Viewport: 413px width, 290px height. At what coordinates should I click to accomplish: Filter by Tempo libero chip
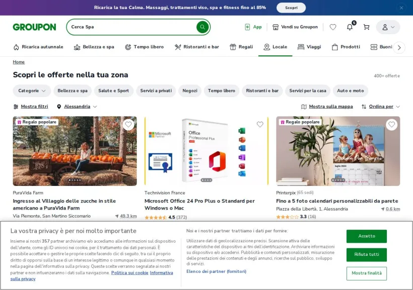(222, 90)
